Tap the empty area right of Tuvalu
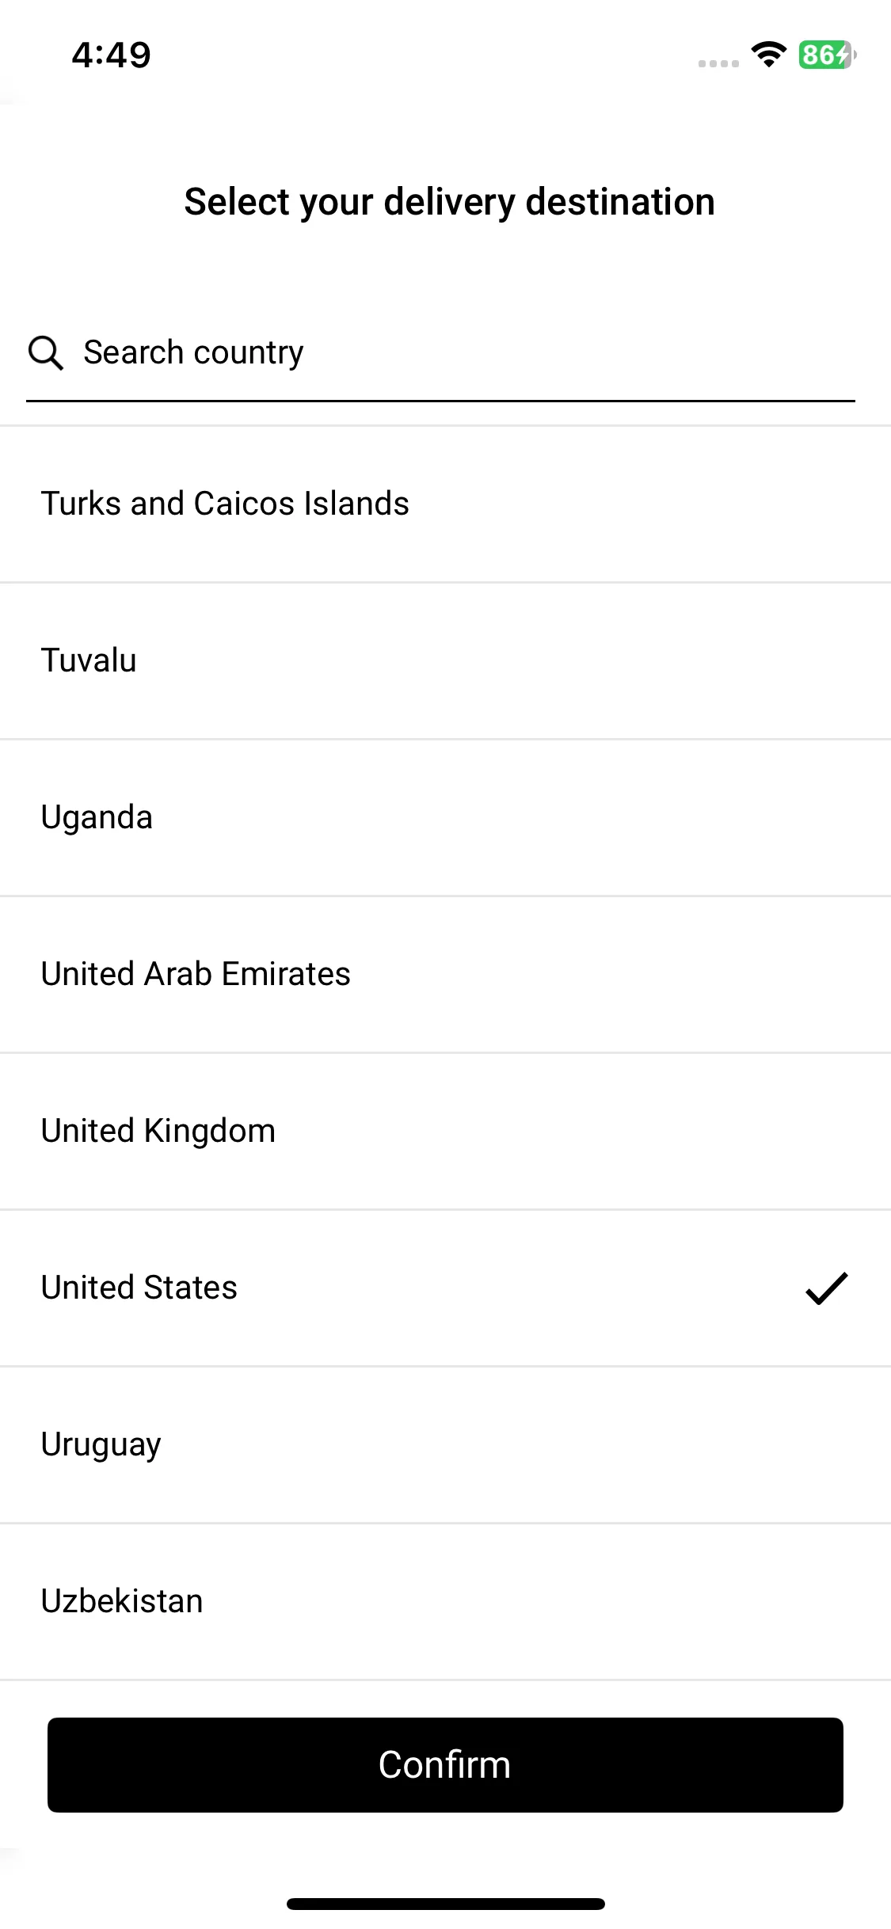Image resolution: width=891 pixels, height=1929 pixels. [x=515, y=660]
